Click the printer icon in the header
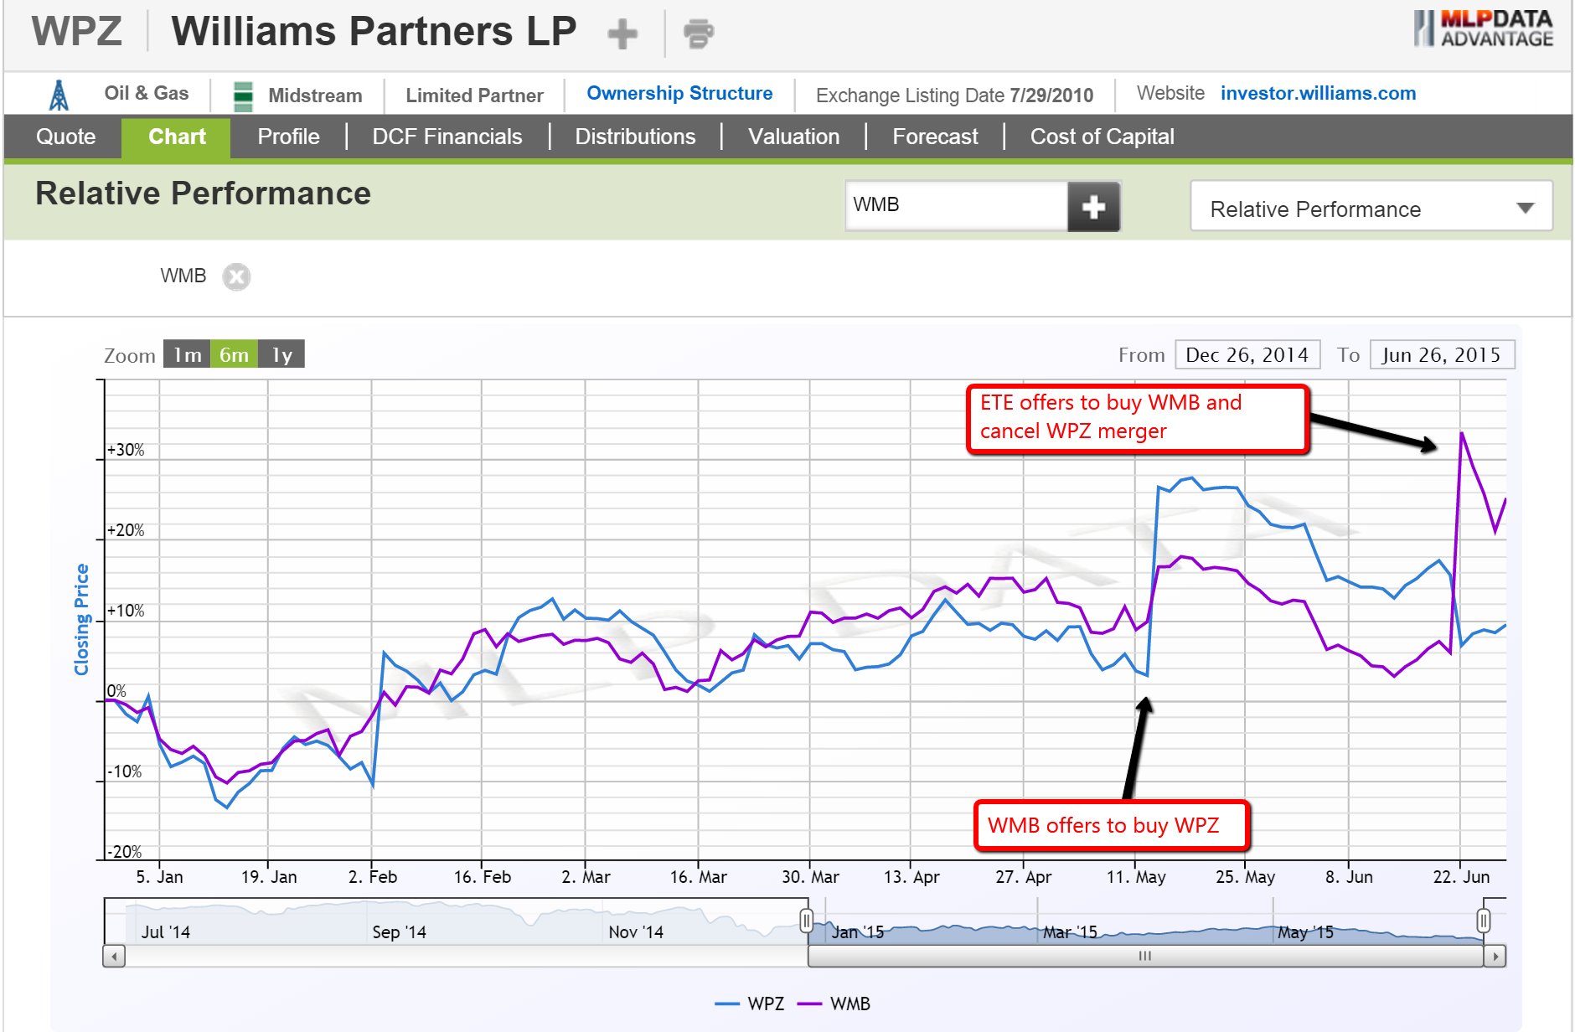 click(699, 34)
